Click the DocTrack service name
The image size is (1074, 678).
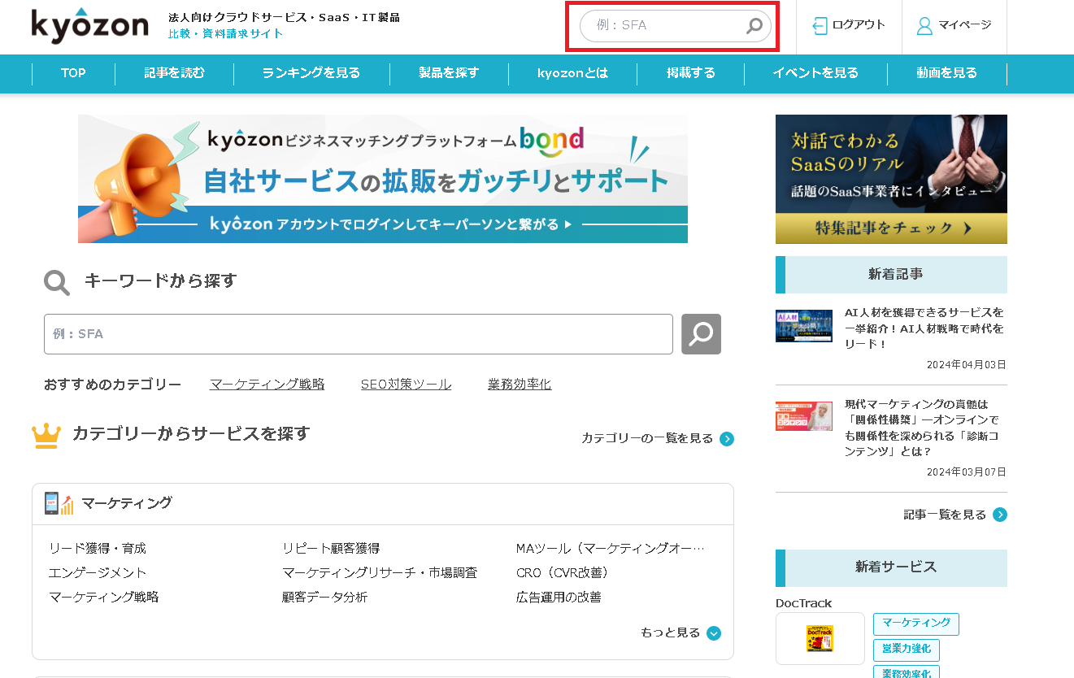tap(804, 603)
